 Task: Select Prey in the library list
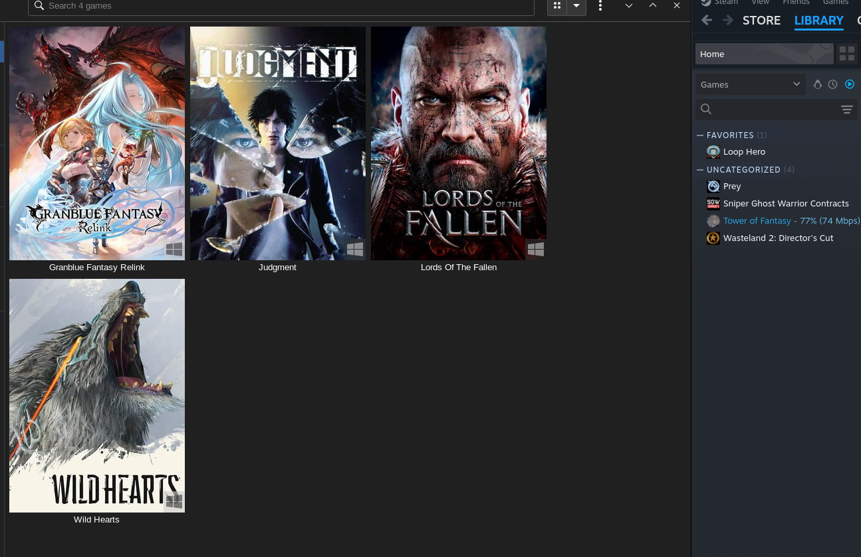[732, 187]
